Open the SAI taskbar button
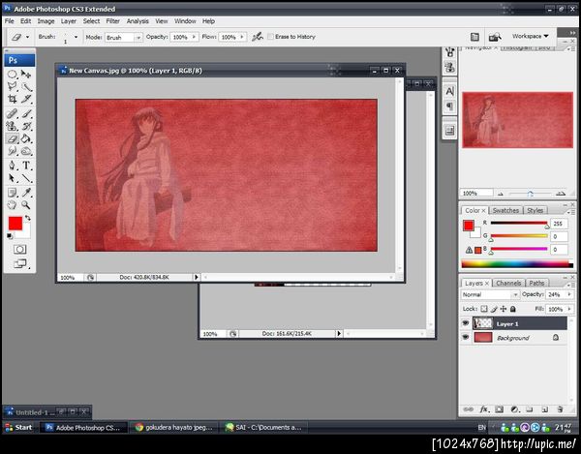 coord(265,427)
